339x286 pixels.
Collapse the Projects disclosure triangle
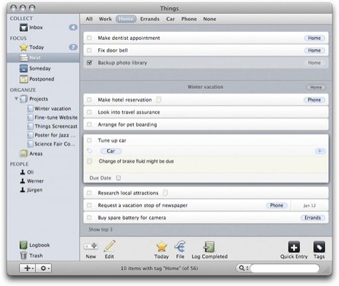click(17, 99)
